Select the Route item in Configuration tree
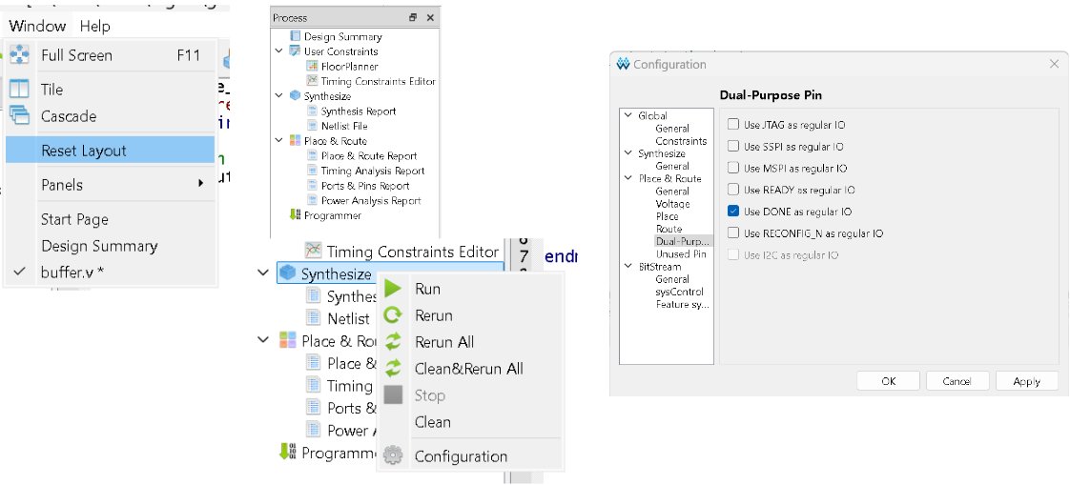The height and width of the screenshot is (485, 1070). 669,229
